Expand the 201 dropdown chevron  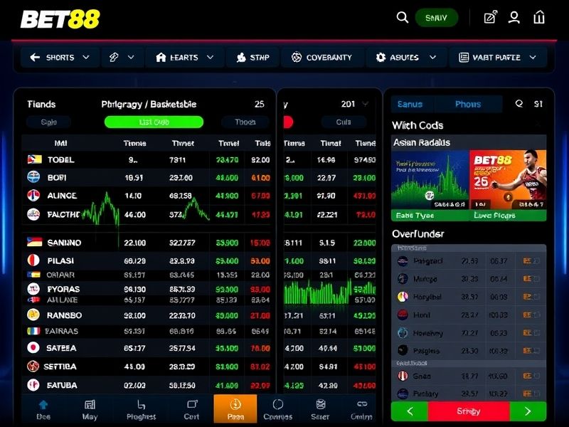tap(365, 104)
